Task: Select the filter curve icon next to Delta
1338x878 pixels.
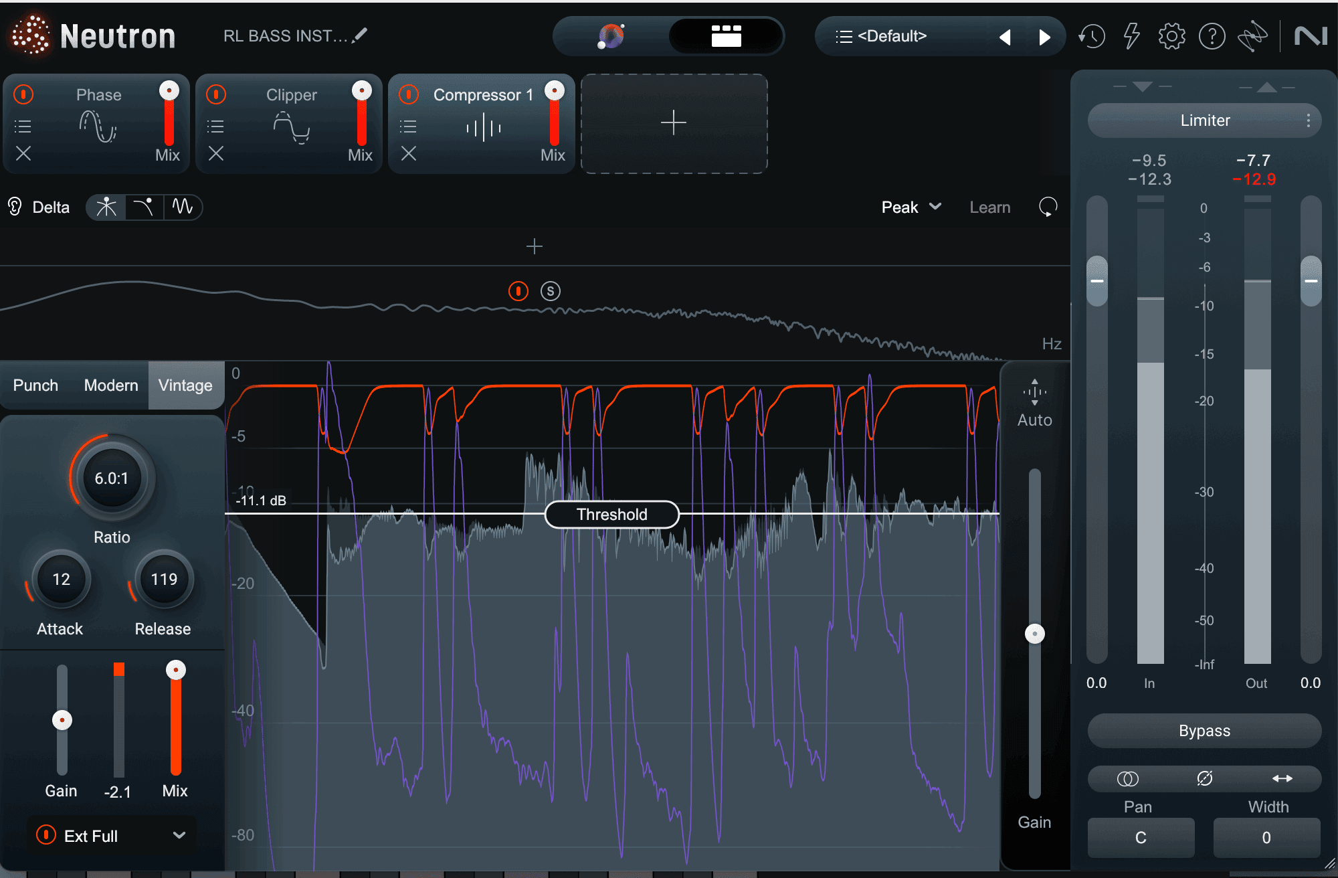Action: tap(143, 207)
